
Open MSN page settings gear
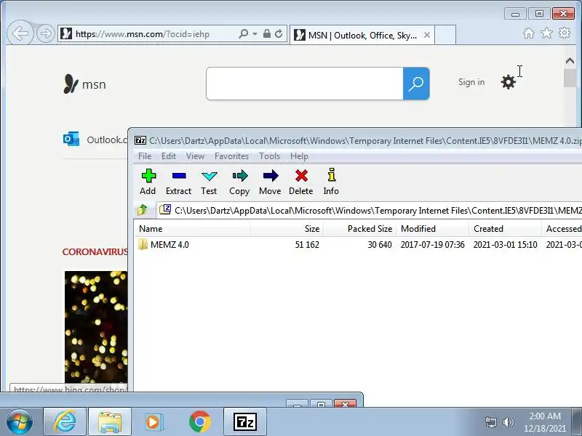point(508,82)
